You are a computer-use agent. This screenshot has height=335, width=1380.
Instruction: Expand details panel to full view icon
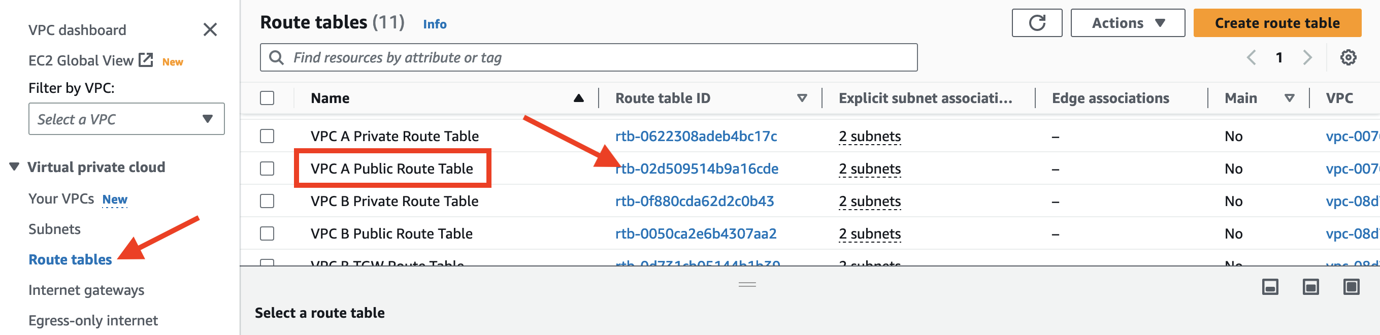coord(1351,287)
